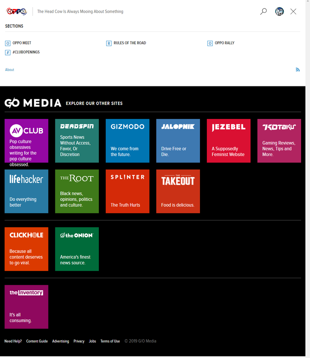The image size is (310, 358).
Task: Visit the Kotaku site tile
Action: point(279,141)
